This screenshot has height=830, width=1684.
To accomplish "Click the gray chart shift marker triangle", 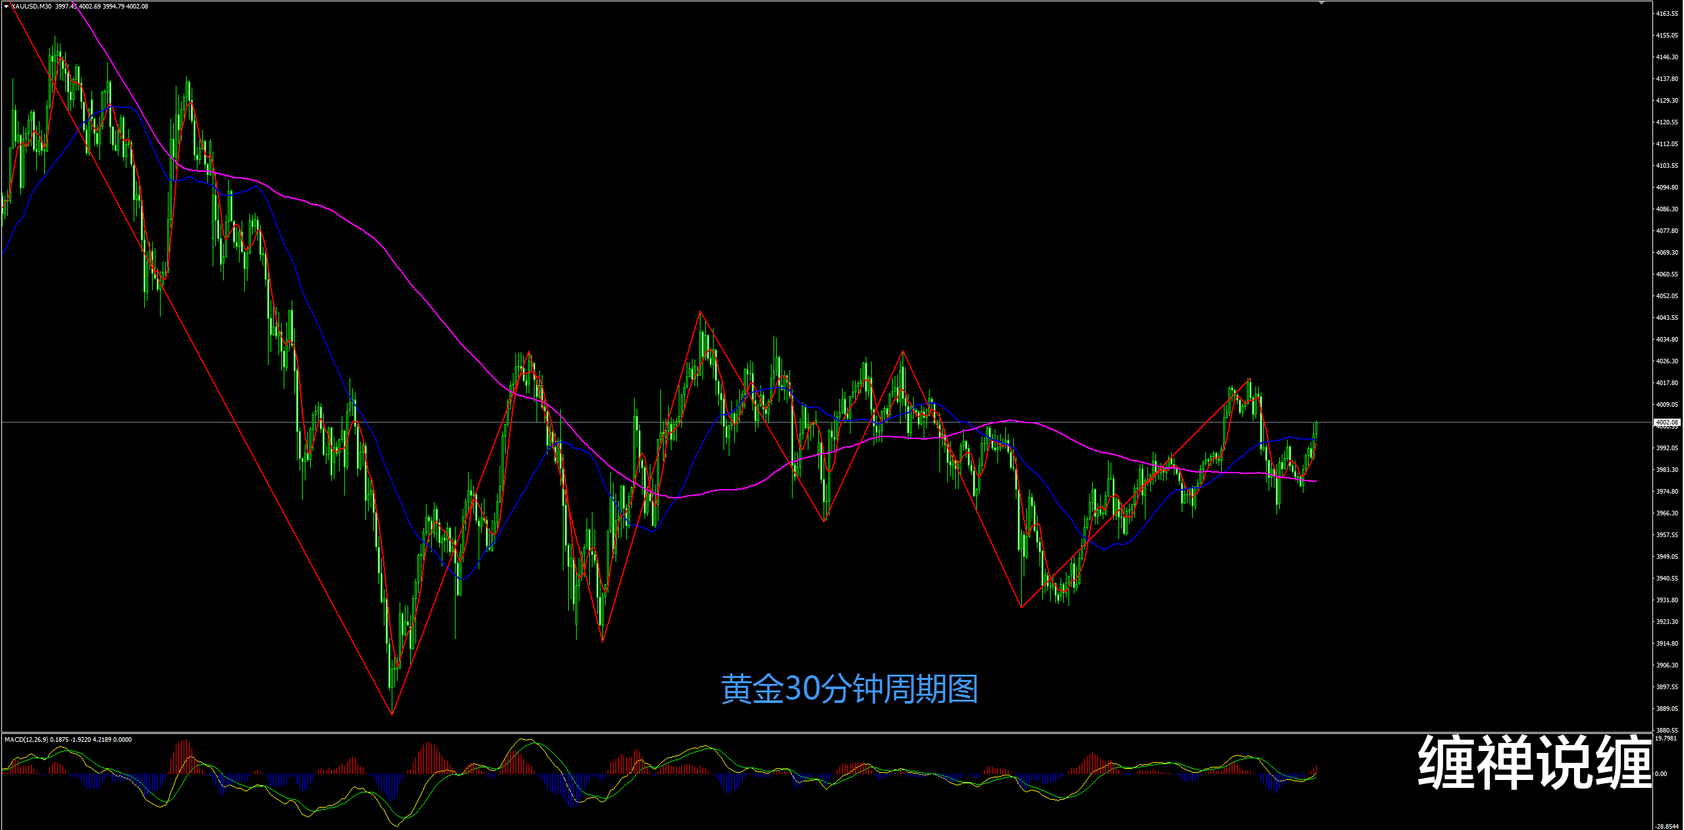I will 1321,3.
